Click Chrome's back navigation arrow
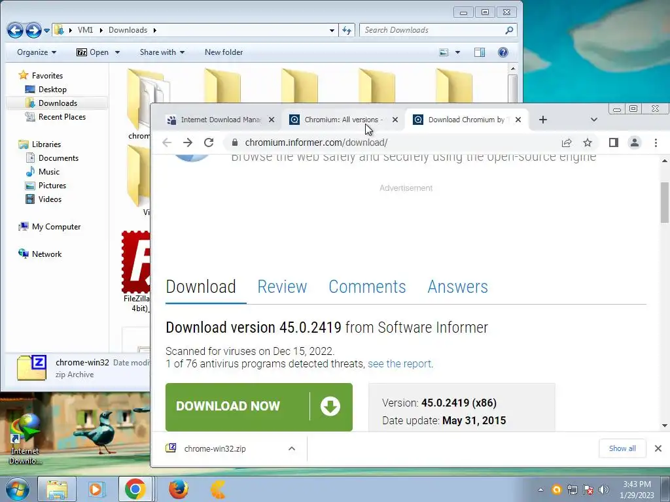Viewport: 670px width, 502px height. [167, 142]
